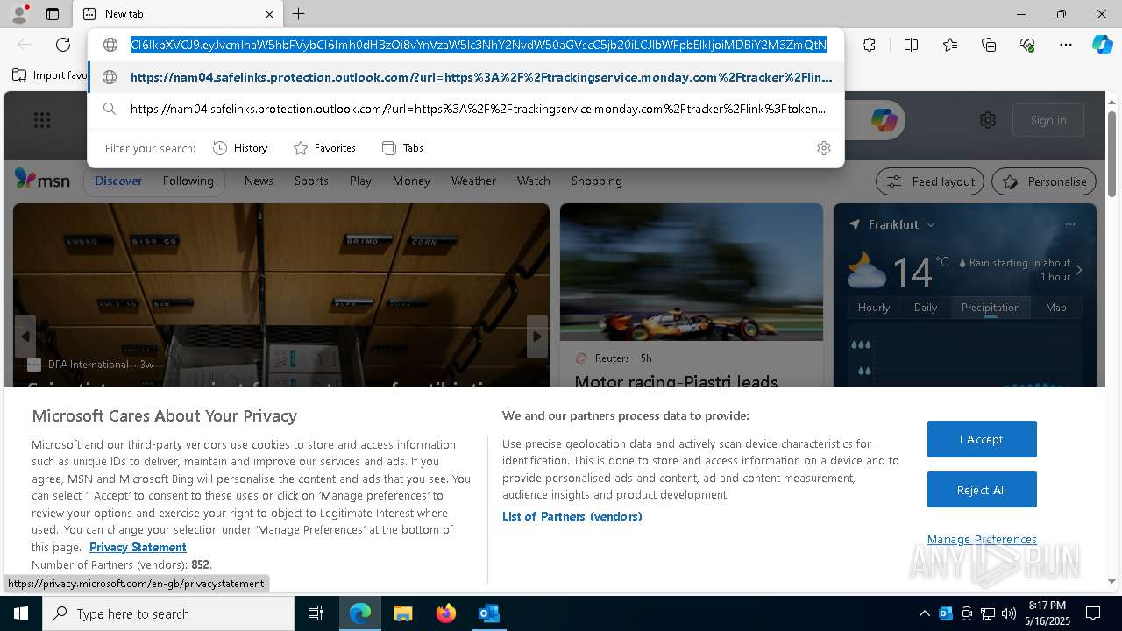
Task: Open the Copilot sidebar icon
Action: 1102,45
